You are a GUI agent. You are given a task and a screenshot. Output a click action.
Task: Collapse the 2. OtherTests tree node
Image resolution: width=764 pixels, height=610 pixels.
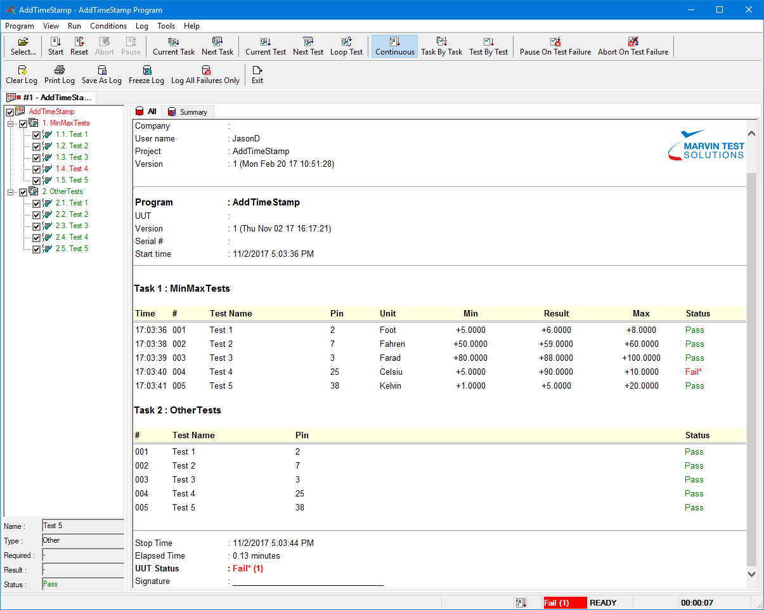[11, 192]
